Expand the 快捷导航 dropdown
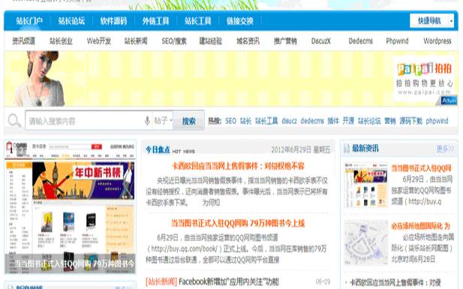The height and width of the screenshot is (289, 463). coord(431,21)
